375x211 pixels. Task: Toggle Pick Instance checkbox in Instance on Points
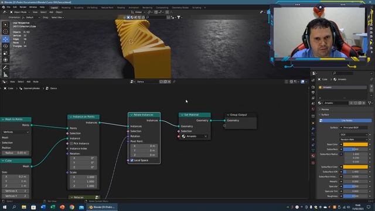click(x=71, y=144)
